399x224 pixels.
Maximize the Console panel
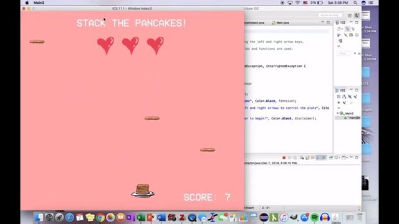tap(357, 157)
